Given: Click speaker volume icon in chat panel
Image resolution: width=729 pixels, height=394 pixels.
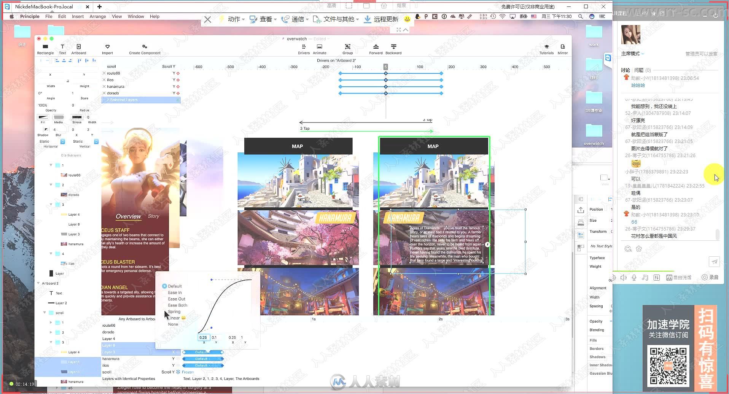Looking at the screenshot, I should point(623,278).
